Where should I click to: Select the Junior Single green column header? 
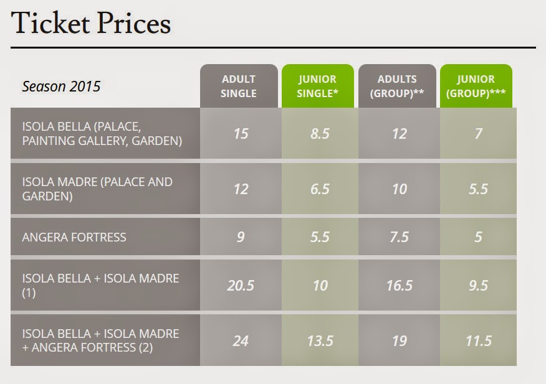point(317,87)
